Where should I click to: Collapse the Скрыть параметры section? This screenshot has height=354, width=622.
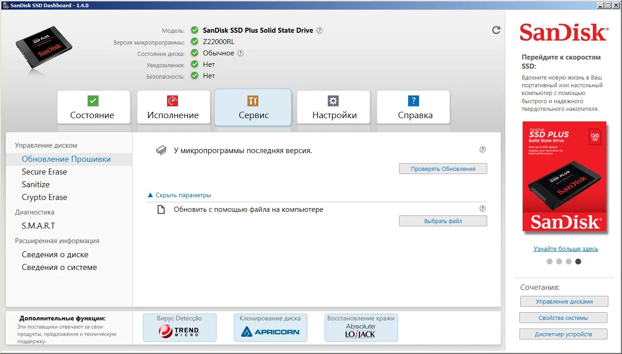coord(179,195)
